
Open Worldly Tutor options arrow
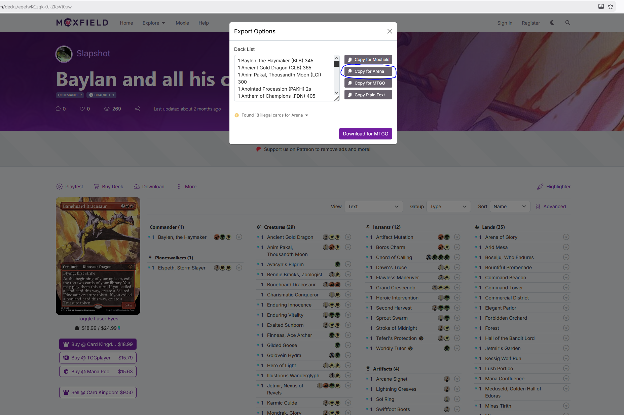click(457, 348)
